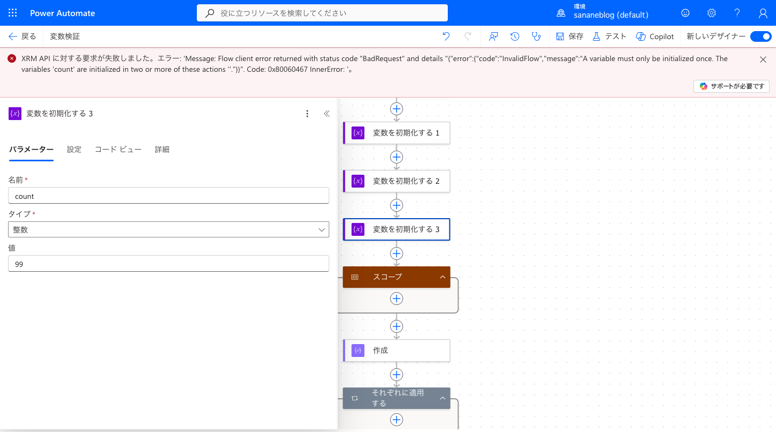Open the version history clock icon
This screenshot has height=432, width=776.
(515, 36)
